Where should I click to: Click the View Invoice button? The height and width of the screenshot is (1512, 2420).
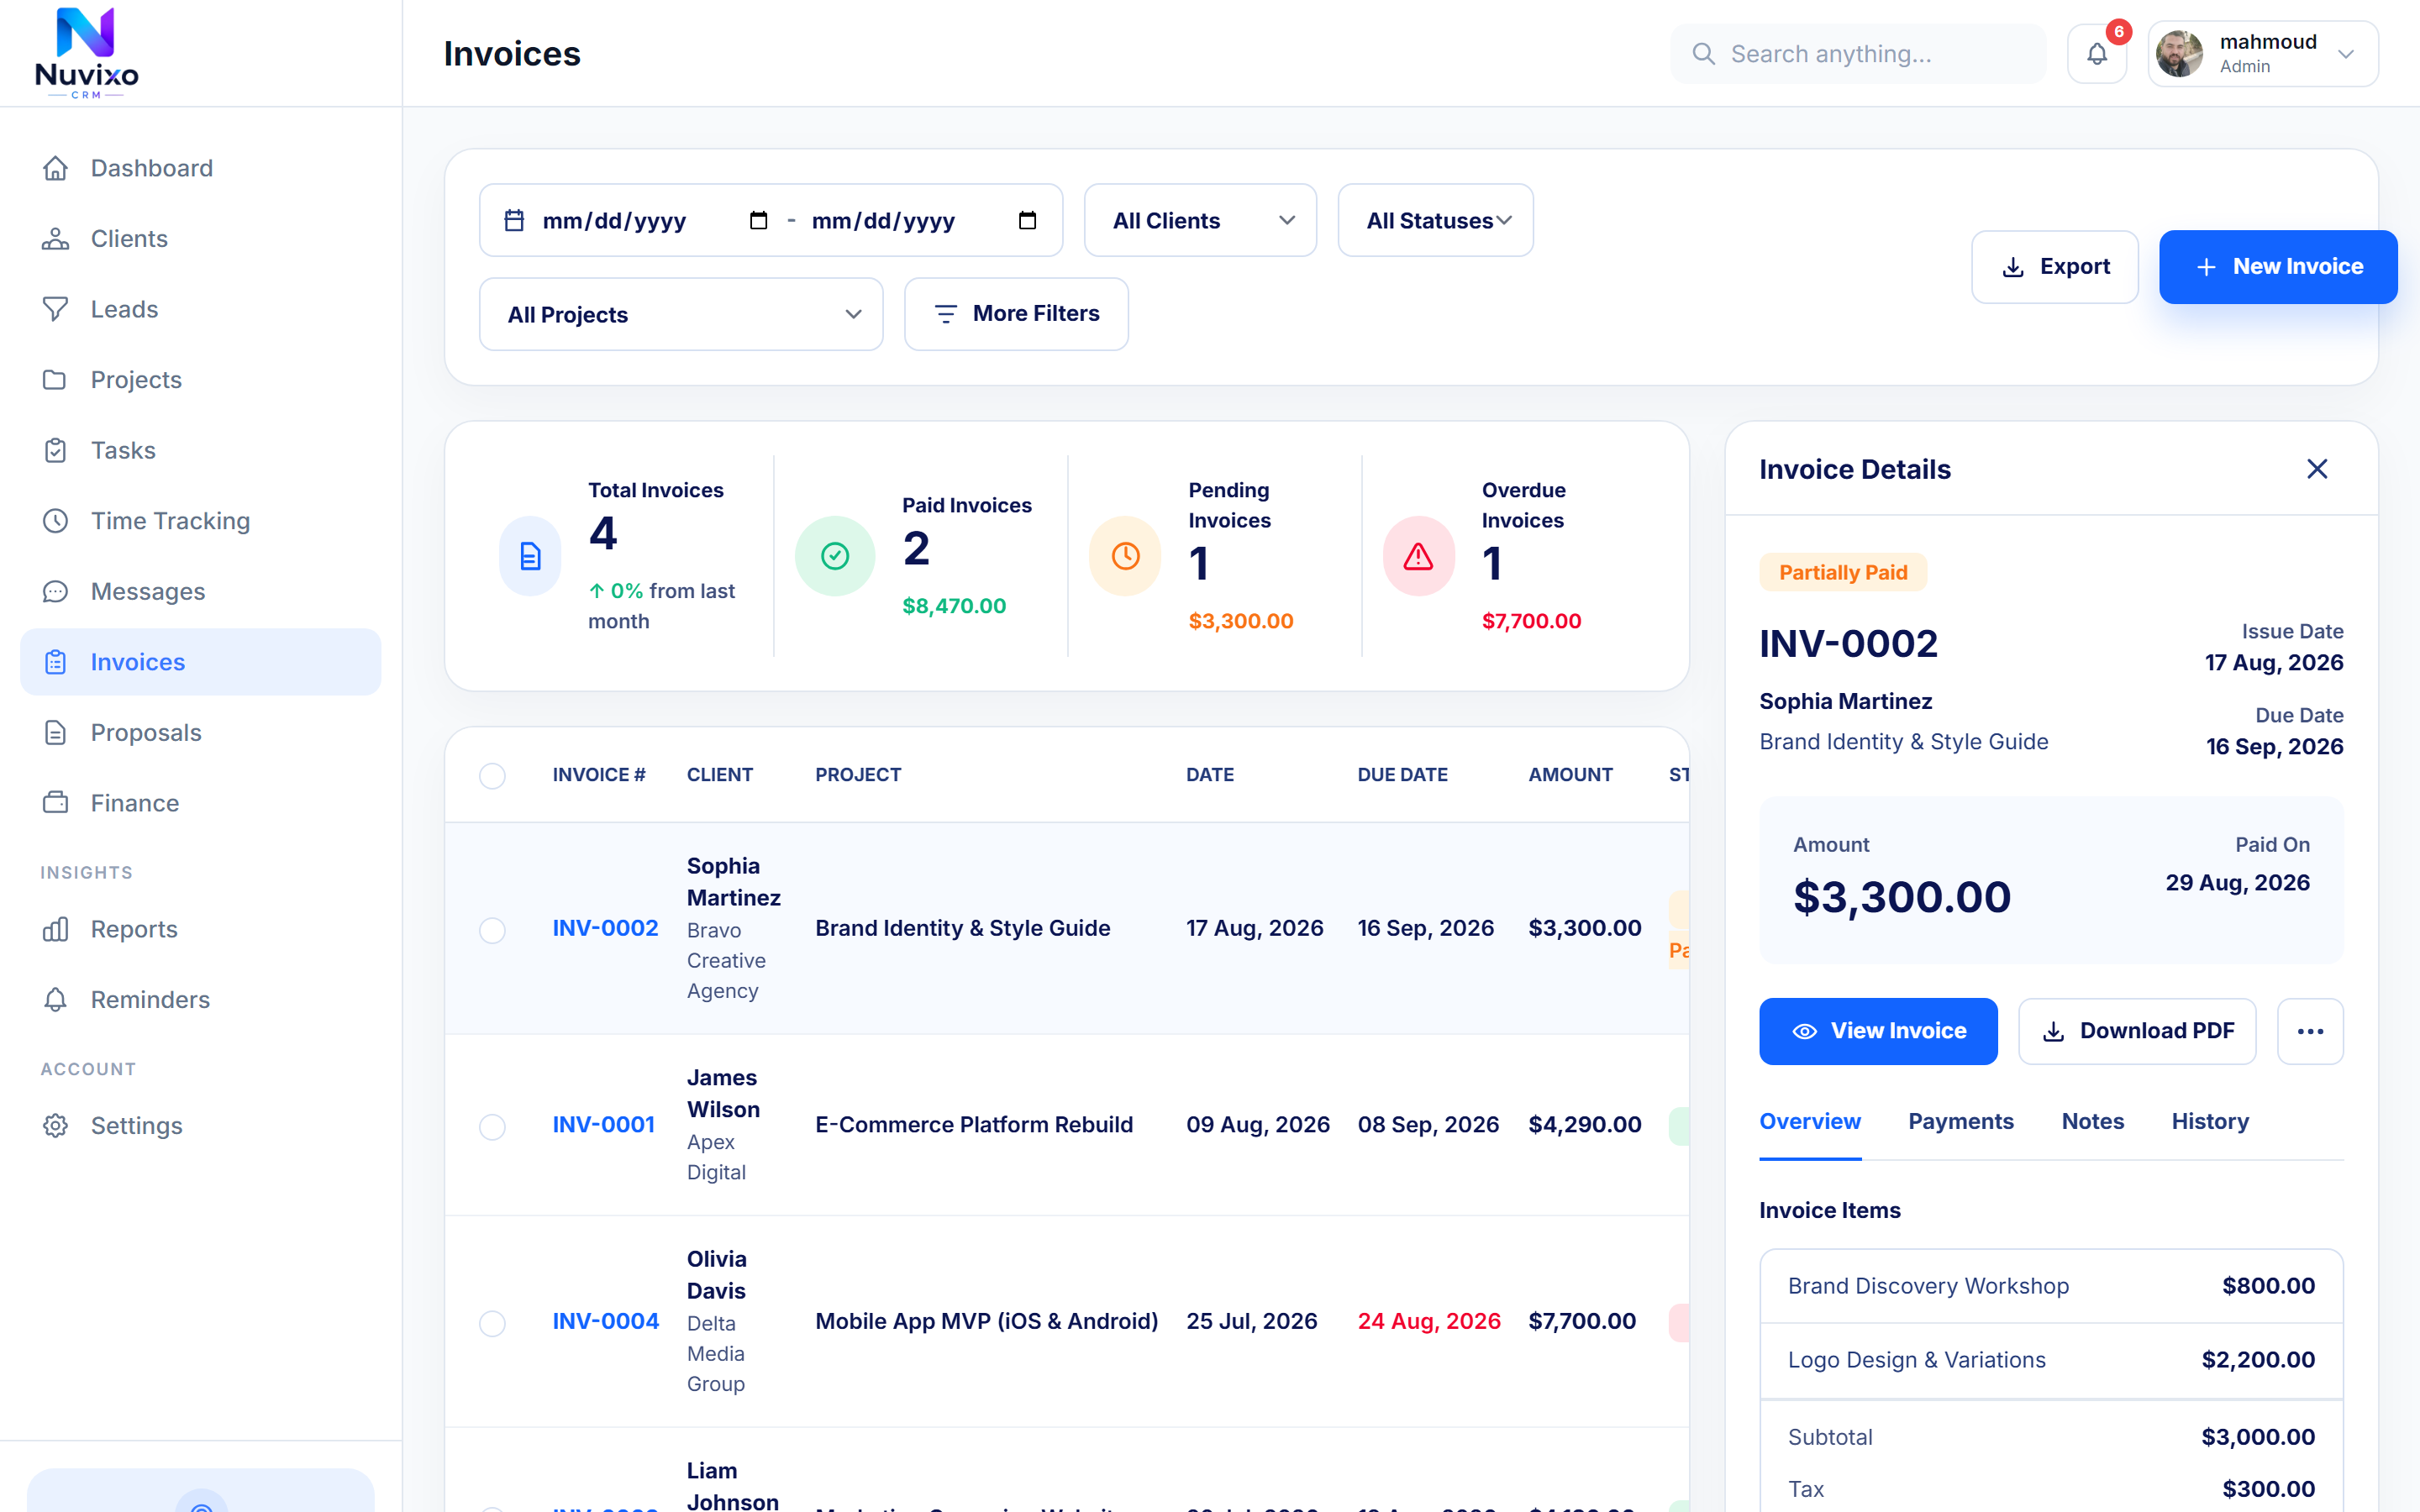[1878, 1031]
